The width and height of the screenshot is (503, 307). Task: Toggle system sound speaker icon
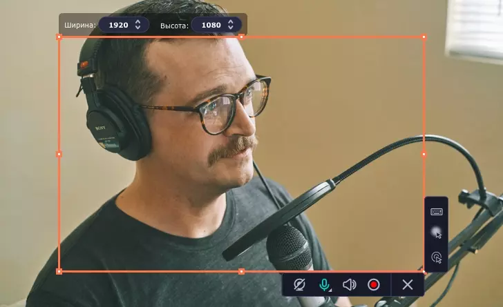click(x=349, y=284)
